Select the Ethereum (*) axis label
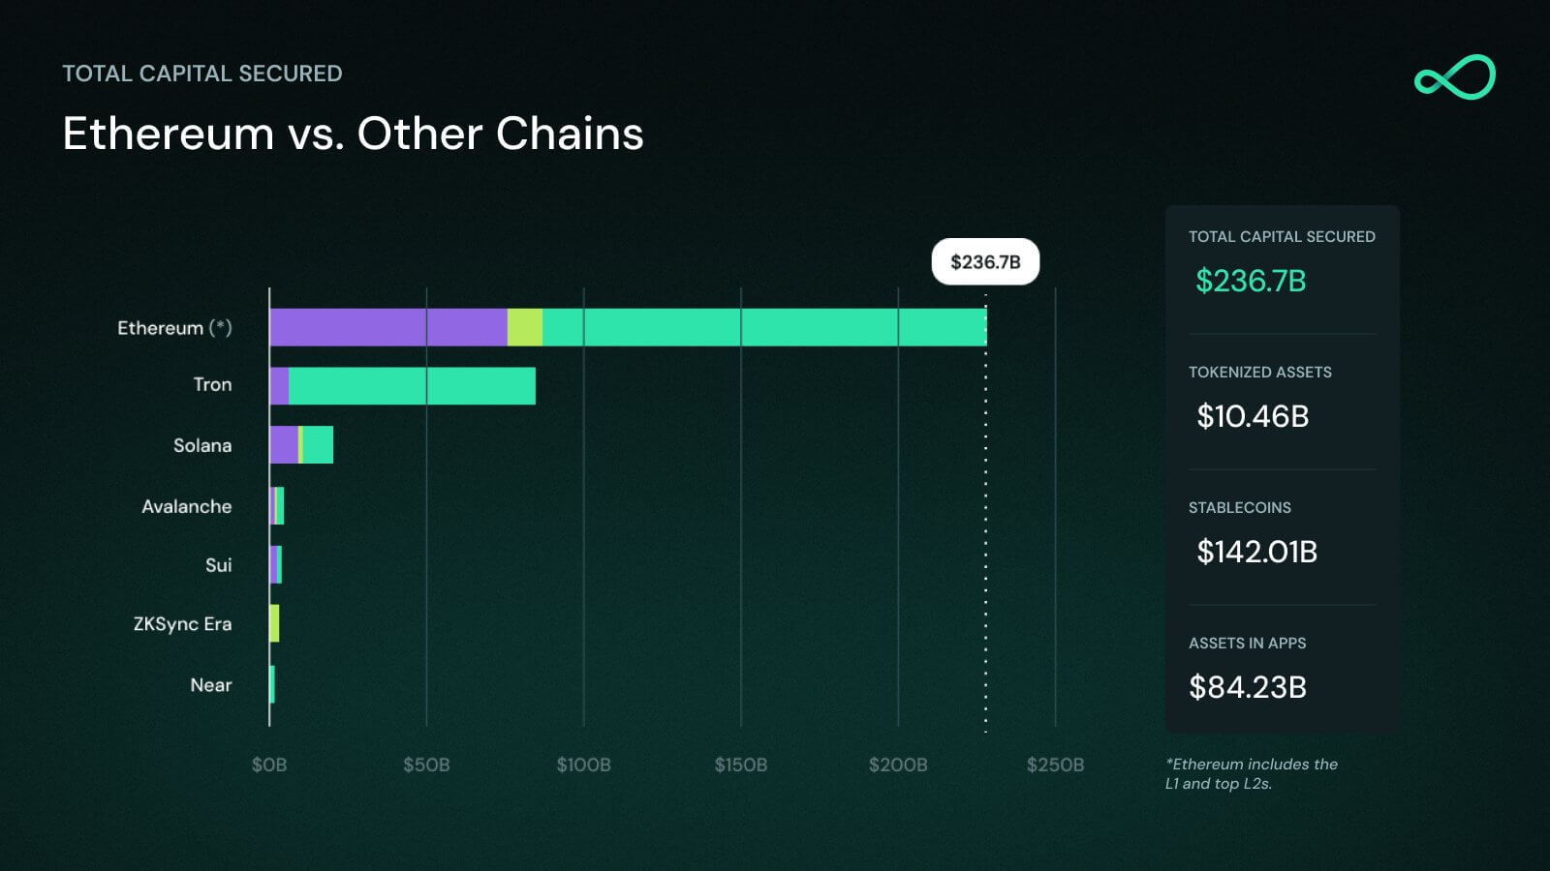1550x871 pixels. pos(174,328)
